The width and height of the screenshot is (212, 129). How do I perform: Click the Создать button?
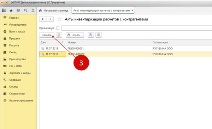point(47,35)
